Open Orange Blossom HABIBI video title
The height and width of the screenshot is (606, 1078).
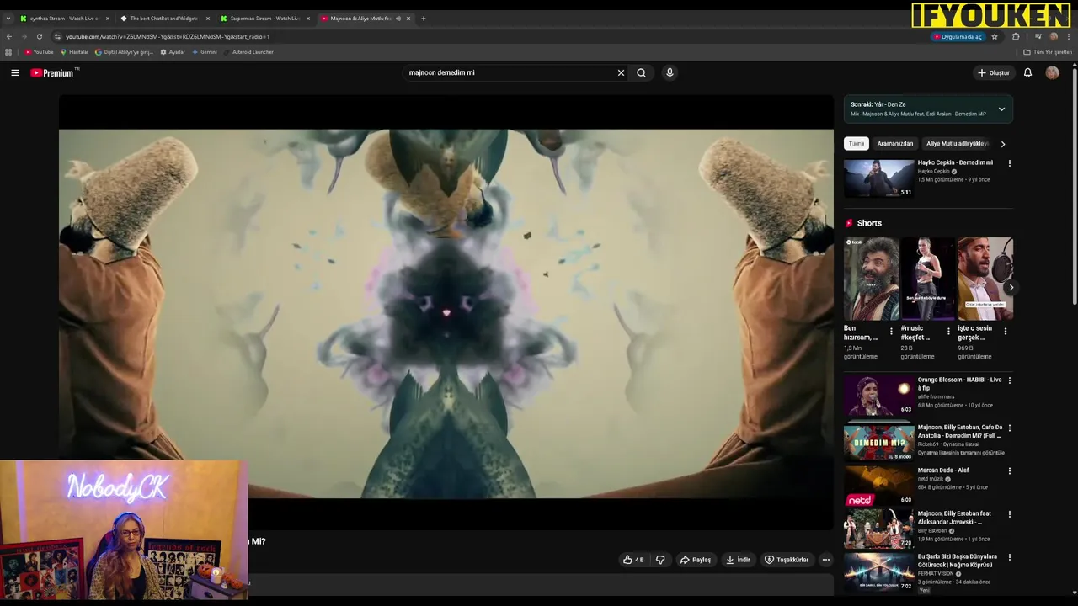[x=959, y=383]
